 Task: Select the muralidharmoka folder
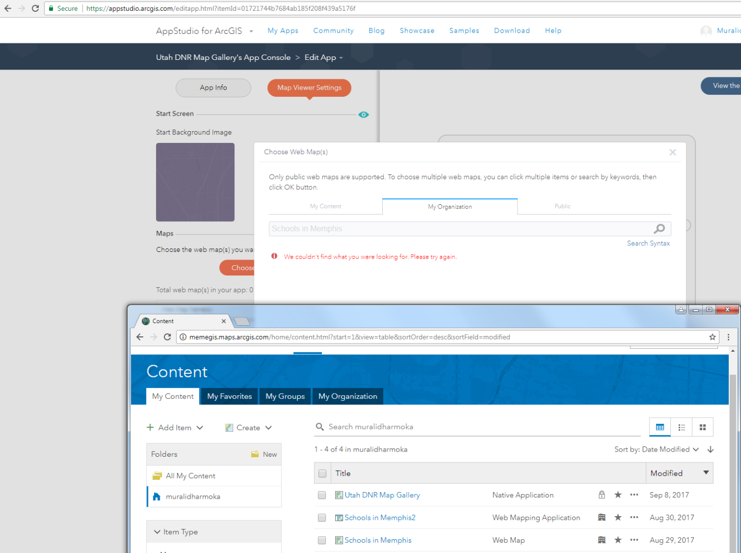214,497
